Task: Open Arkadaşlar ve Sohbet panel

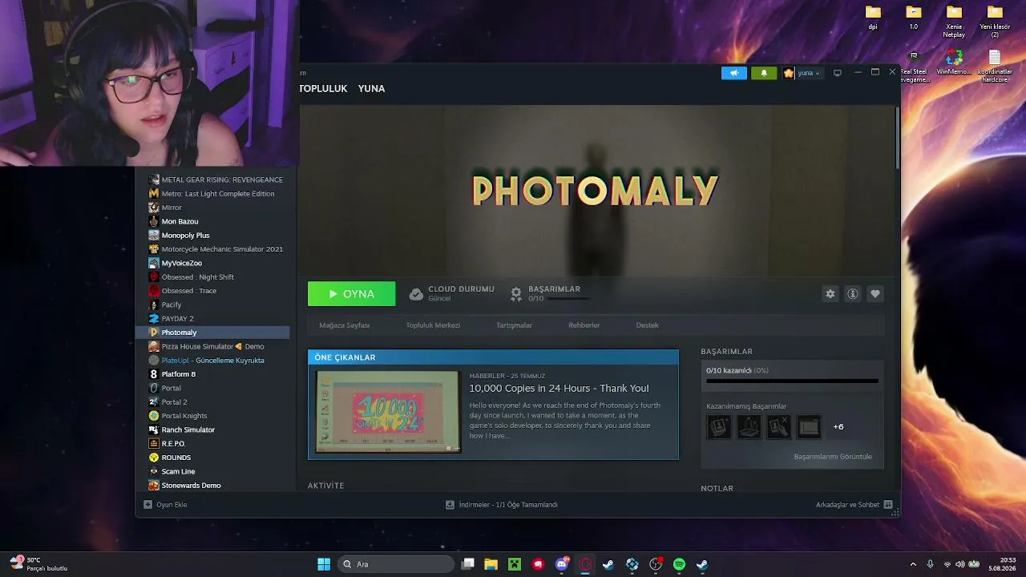Action: click(x=854, y=505)
